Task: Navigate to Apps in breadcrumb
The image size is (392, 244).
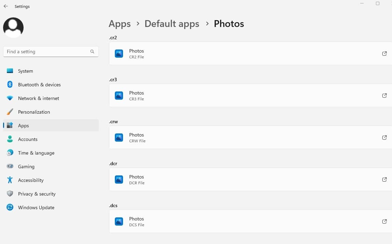Action: point(120,24)
